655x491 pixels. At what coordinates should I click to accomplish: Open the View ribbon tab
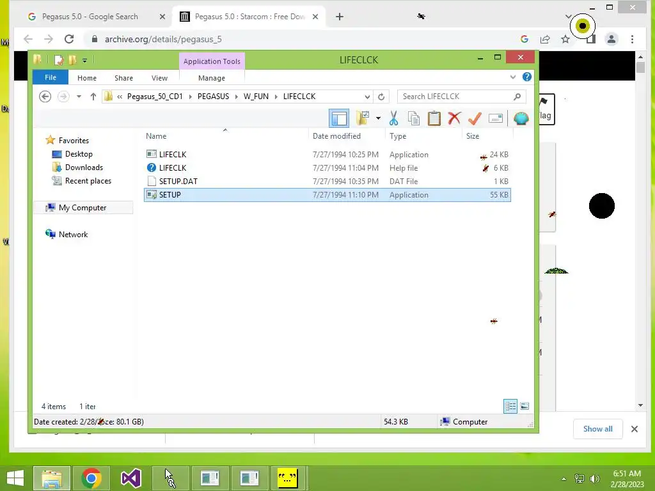click(x=159, y=78)
